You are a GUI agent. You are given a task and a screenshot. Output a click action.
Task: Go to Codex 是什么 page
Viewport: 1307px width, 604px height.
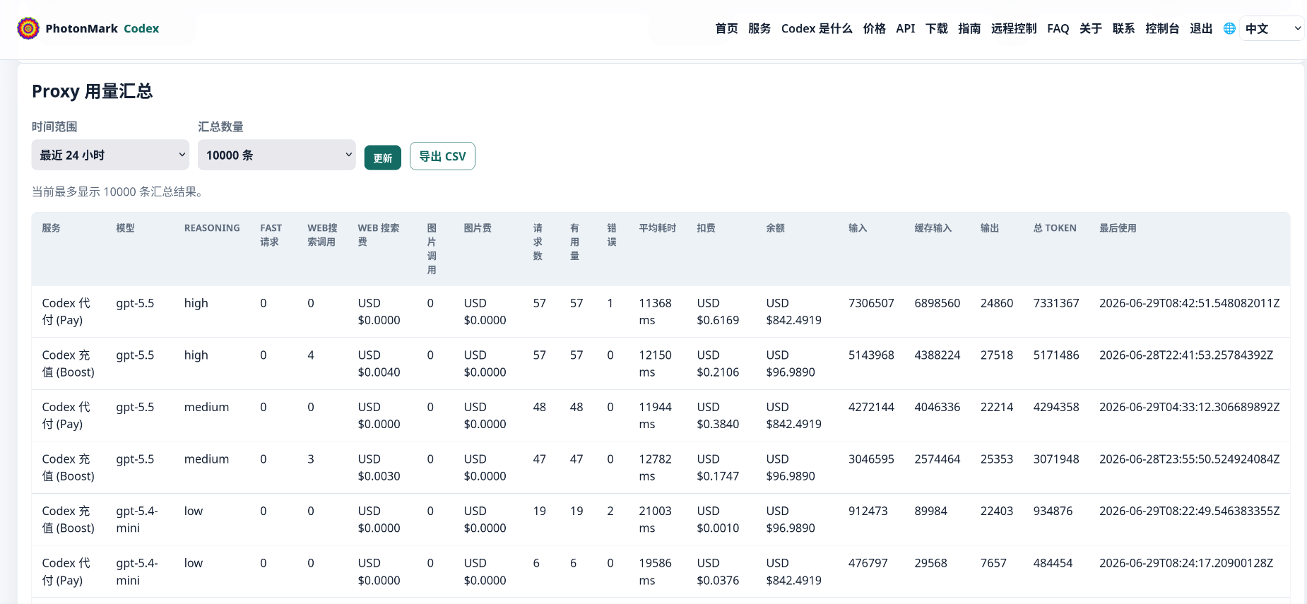tap(817, 28)
